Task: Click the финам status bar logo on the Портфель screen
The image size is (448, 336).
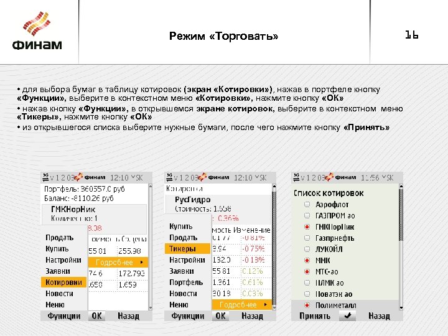Action: [x=90, y=177]
